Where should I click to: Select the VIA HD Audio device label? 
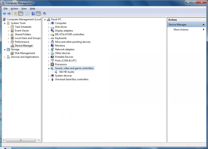pyautogui.click(x=67, y=72)
